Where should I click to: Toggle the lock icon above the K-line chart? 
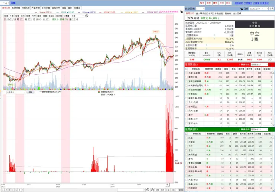181,12
